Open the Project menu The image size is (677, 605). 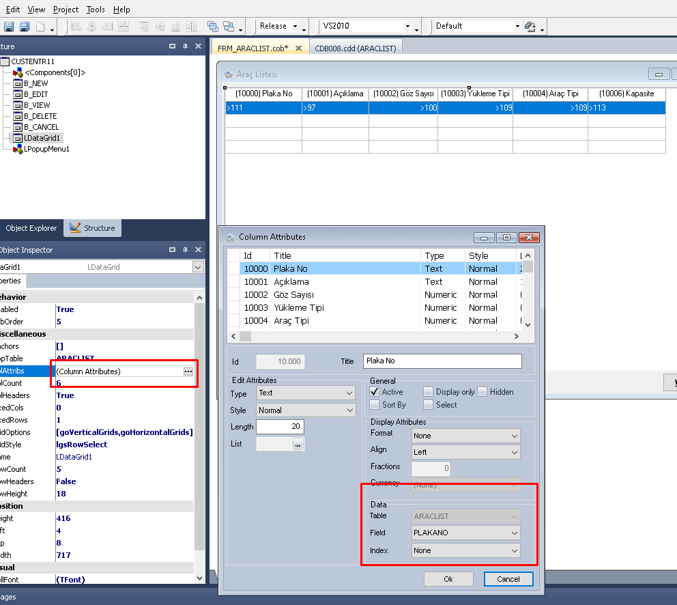point(66,10)
